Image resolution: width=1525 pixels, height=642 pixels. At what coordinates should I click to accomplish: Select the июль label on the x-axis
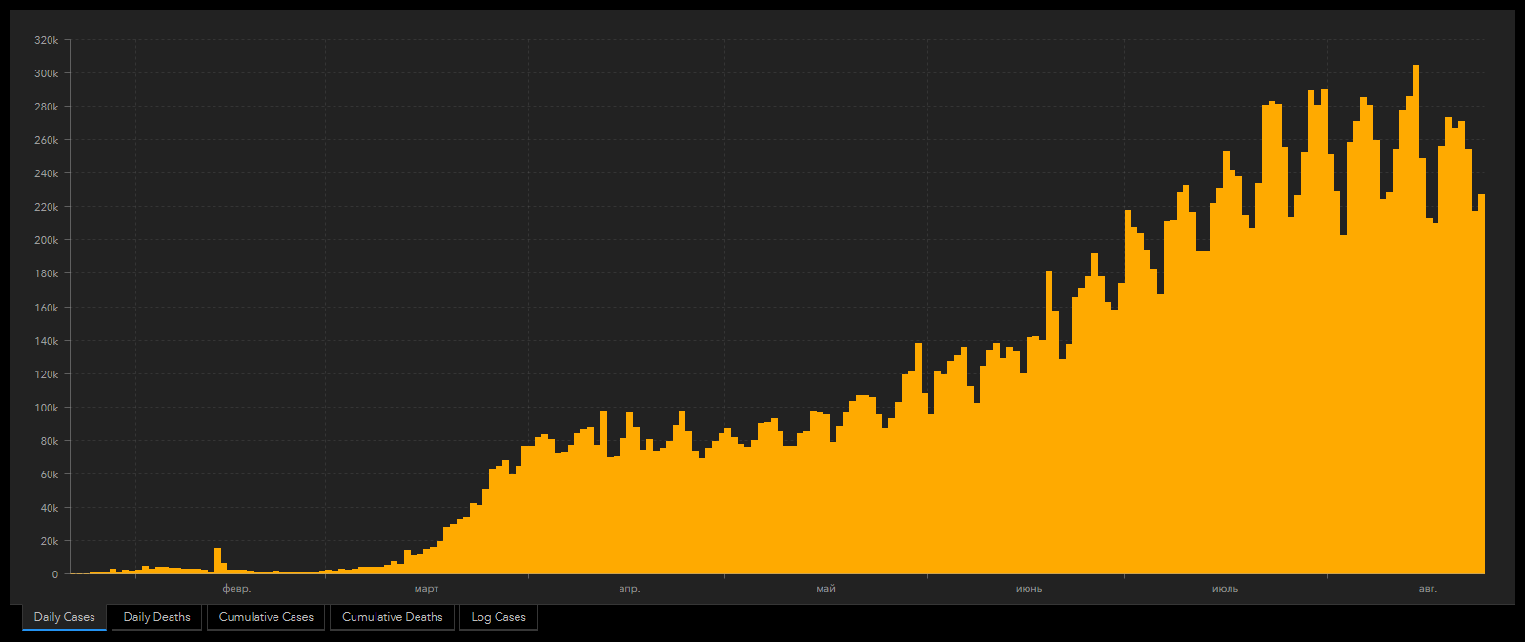pyautogui.click(x=1225, y=589)
